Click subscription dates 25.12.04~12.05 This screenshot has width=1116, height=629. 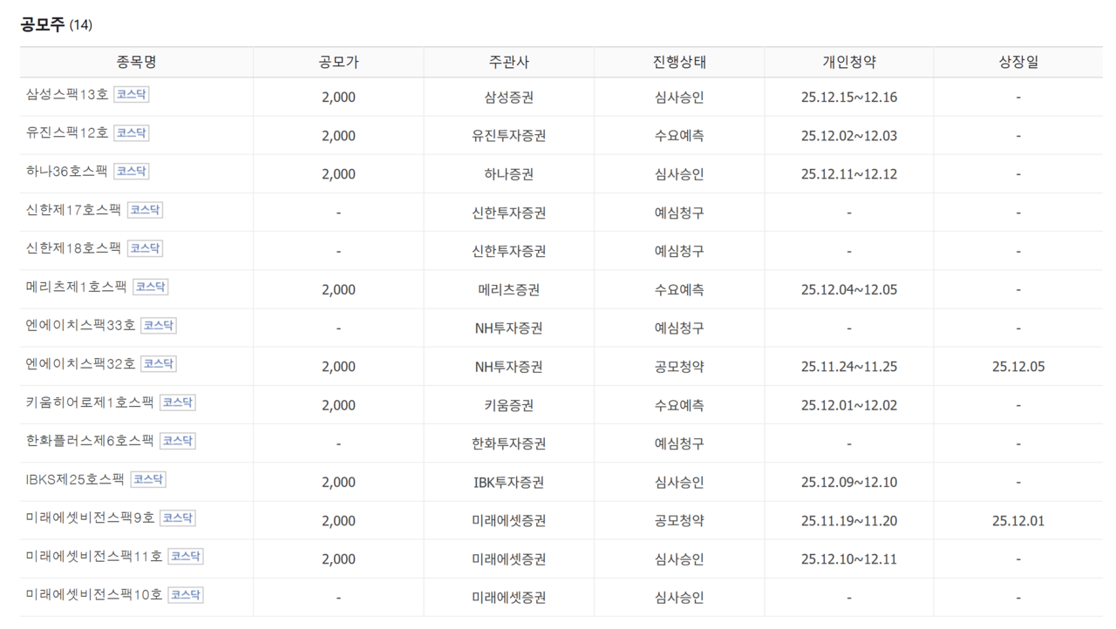point(849,289)
